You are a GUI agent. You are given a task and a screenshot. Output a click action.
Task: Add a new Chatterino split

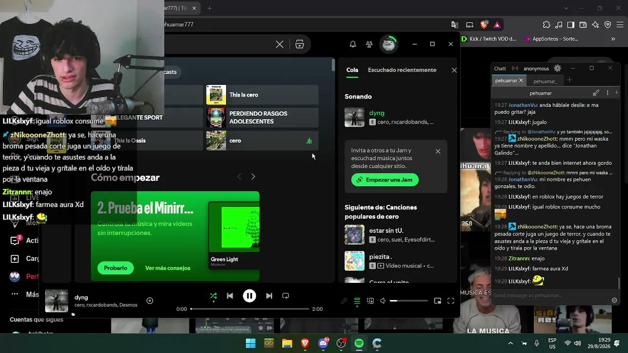(617, 93)
